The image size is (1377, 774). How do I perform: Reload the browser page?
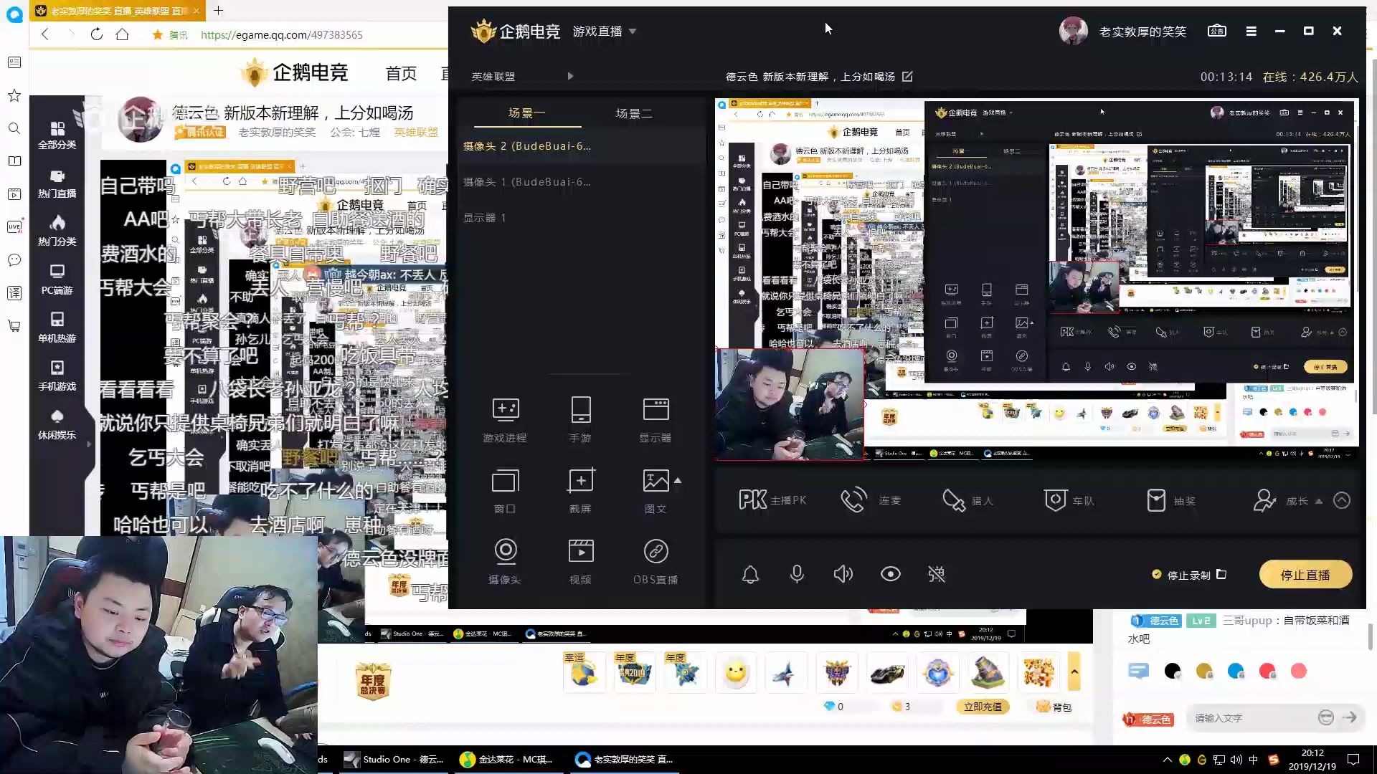click(96, 34)
